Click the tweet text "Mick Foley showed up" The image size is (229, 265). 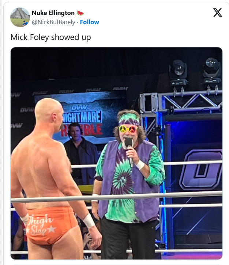coord(51,37)
